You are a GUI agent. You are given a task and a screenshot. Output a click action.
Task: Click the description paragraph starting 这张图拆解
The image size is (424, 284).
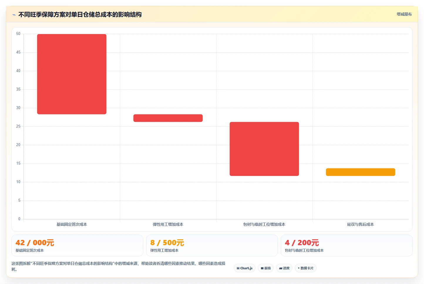click(x=118, y=266)
